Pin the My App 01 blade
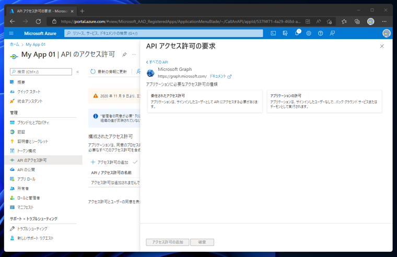The image size is (397, 257). (x=124, y=54)
